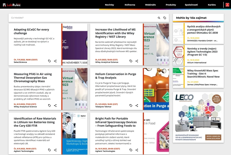Open 'Increase the Likelihood of MS Identification' title
The image size is (231, 155).
[115, 33]
